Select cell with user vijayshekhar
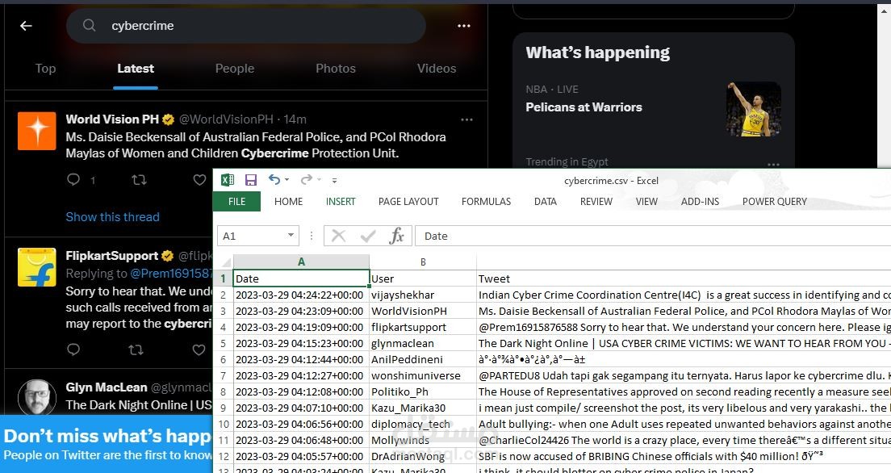Image resolution: width=891 pixels, height=473 pixels. click(x=423, y=295)
